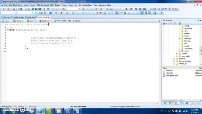Click the bulleted list icon
Image resolution: width=202 pixels, height=114 pixels.
click(x=133, y=13)
